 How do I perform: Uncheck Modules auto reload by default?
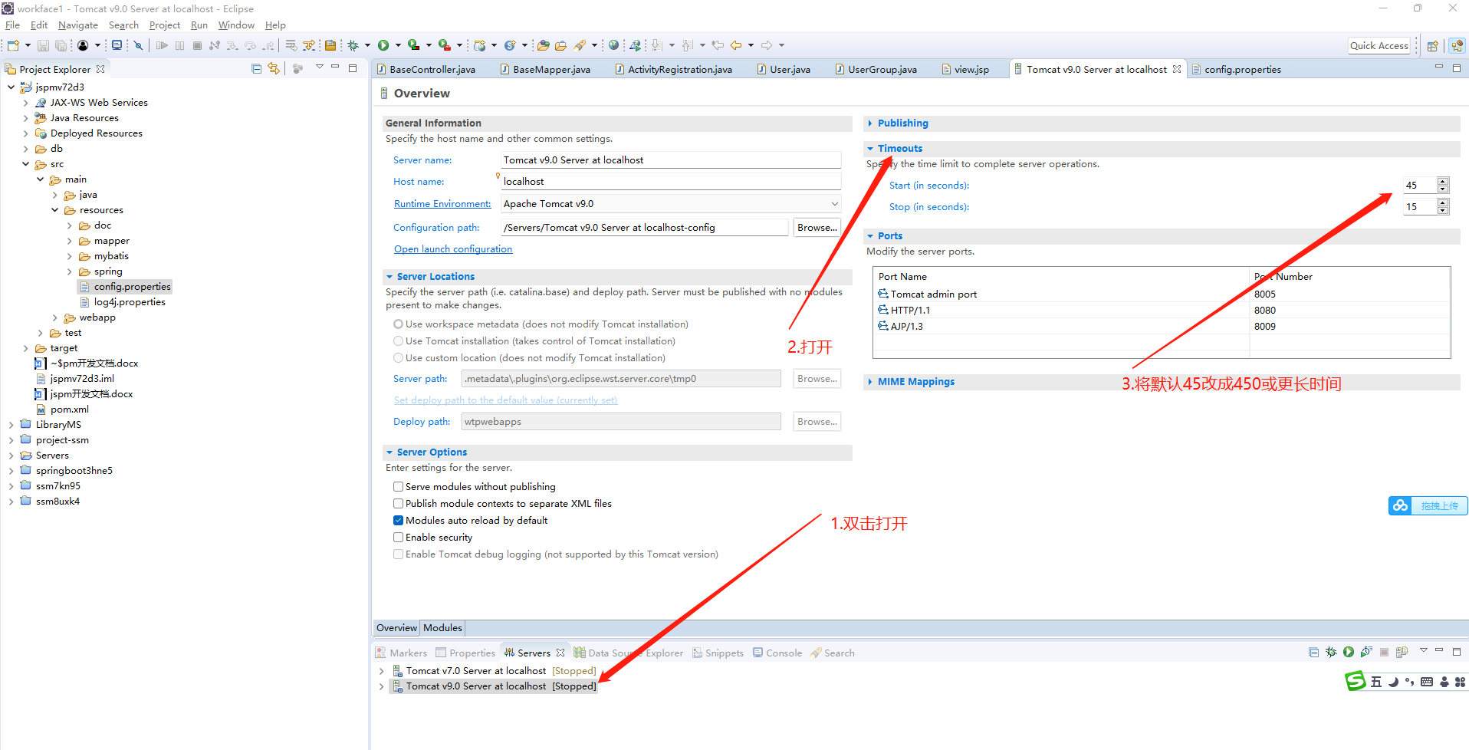(x=398, y=521)
